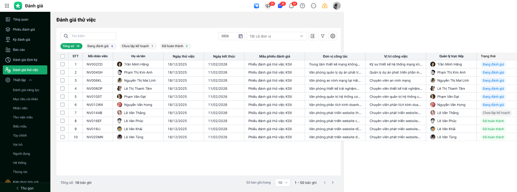The width and height of the screenshot is (517, 192).
Task: Tick checkbox for row NV004GH
Action: pyautogui.click(x=62, y=72)
